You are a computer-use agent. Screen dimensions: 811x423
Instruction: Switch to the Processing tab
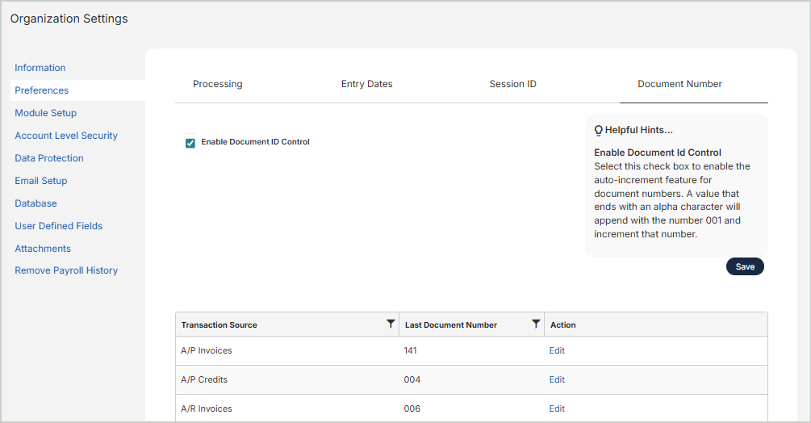click(x=217, y=84)
